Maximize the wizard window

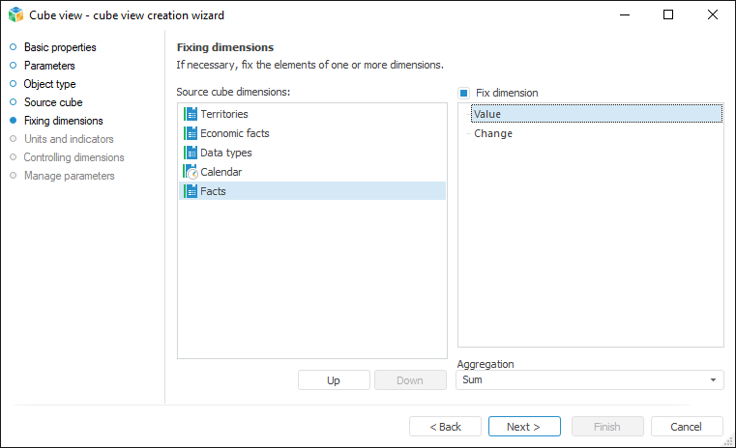coord(668,15)
